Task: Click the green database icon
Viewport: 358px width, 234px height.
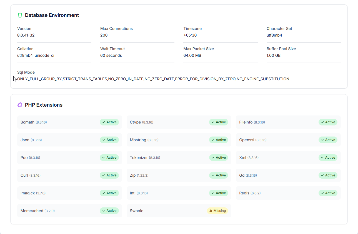Action: click(x=20, y=15)
